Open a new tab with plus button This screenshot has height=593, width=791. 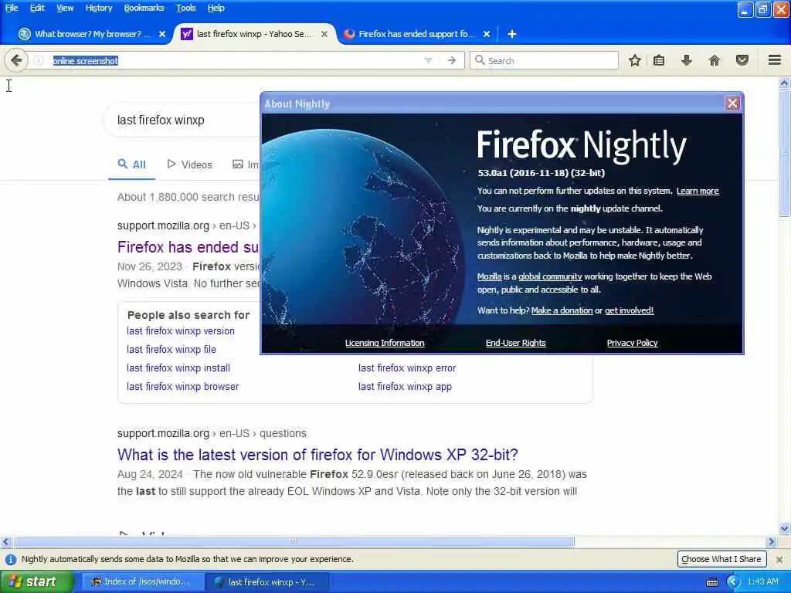[x=511, y=34]
